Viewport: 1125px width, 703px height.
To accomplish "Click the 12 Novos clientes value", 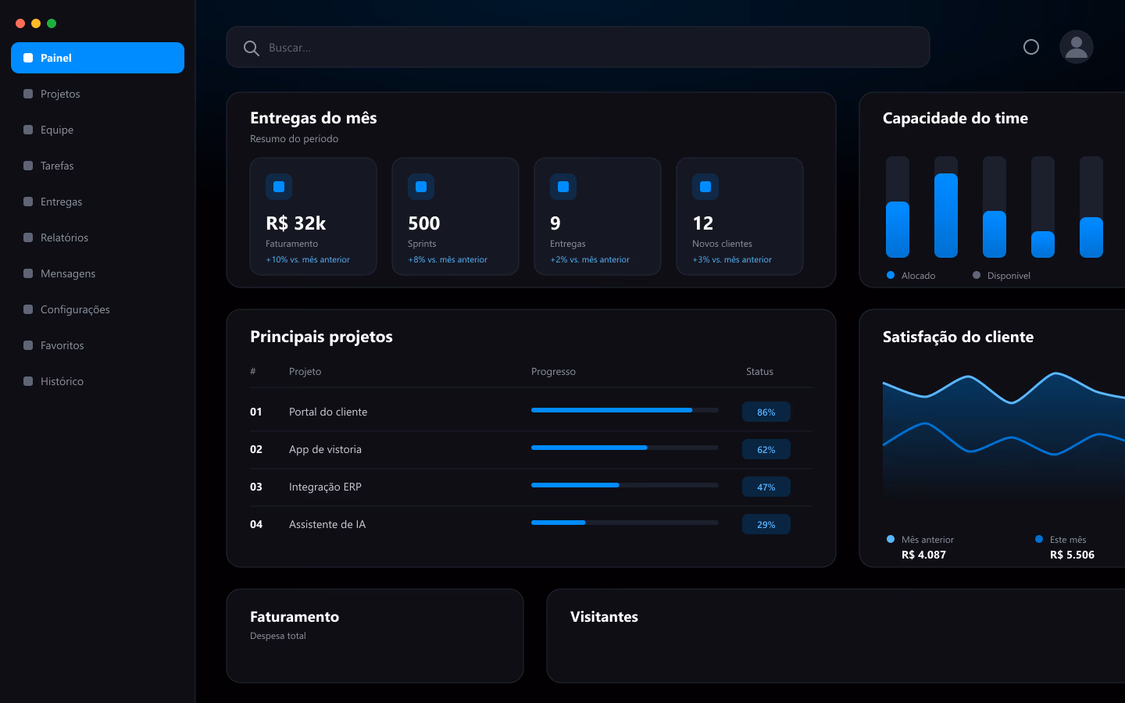I will pyautogui.click(x=703, y=223).
